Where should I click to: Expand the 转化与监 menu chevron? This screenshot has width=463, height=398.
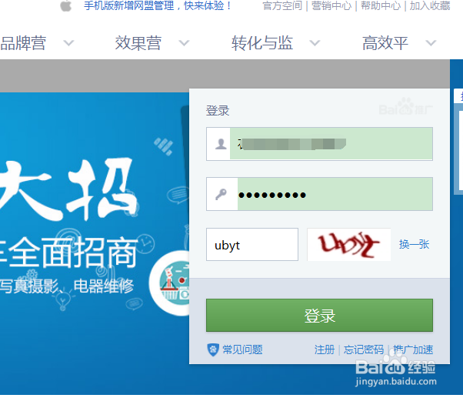[x=315, y=43]
